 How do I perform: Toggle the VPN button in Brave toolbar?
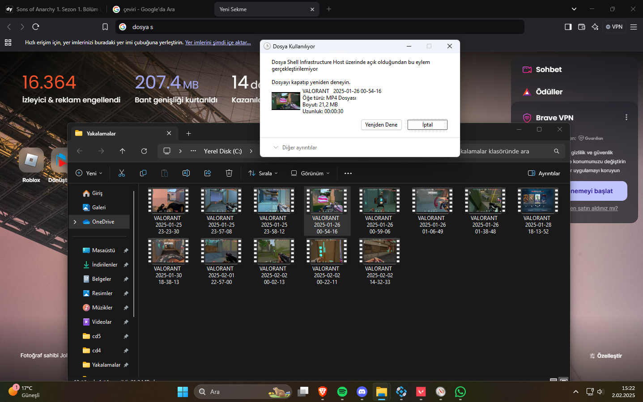(x=614, y=27)
